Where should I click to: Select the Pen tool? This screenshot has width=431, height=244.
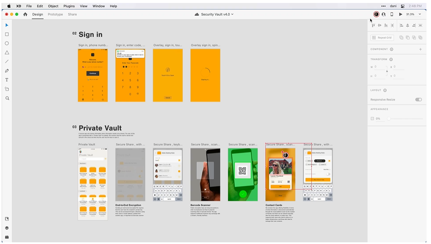coord(7,71)
